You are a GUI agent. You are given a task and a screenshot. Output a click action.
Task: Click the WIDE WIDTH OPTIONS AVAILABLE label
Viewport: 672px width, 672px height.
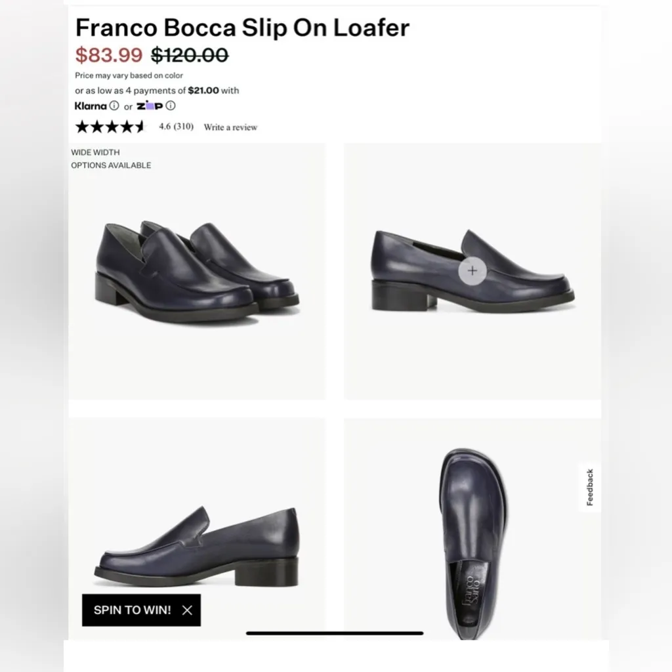(110, 159)
